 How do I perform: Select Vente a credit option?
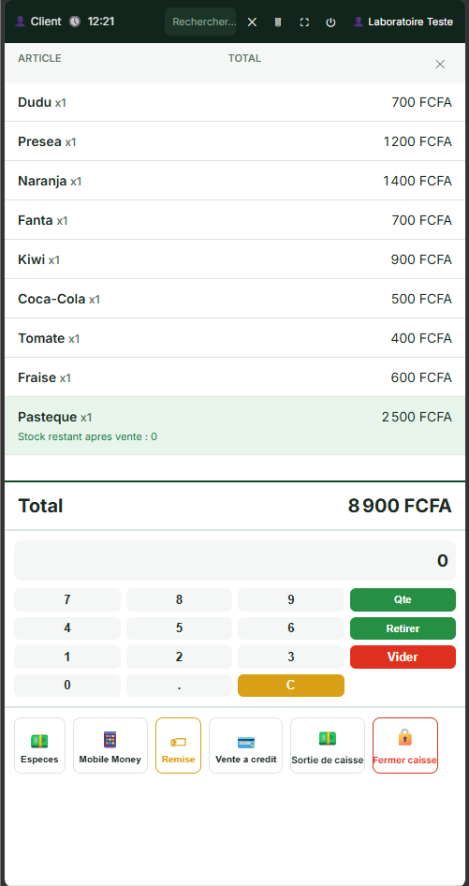(x=246, y=746)
